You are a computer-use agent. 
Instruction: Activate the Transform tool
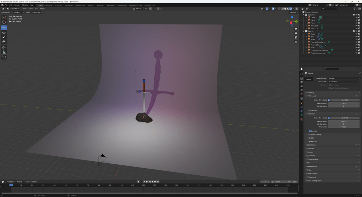pyautogui.click(x=4, y=42)
